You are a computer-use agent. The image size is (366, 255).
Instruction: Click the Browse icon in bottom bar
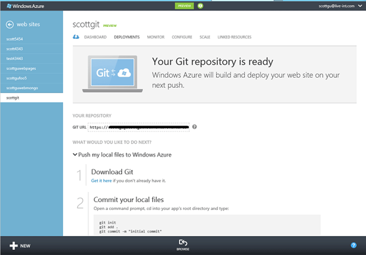click(x=183, y=242)
